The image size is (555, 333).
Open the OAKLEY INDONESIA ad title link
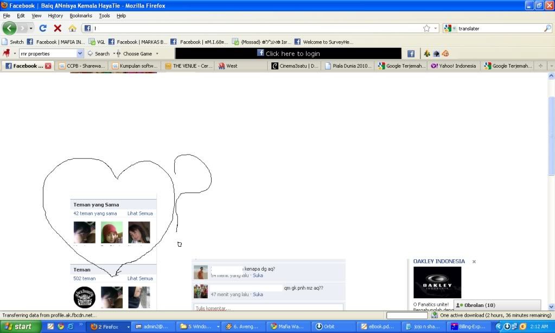pyautogui.click(x=439, y=261)
